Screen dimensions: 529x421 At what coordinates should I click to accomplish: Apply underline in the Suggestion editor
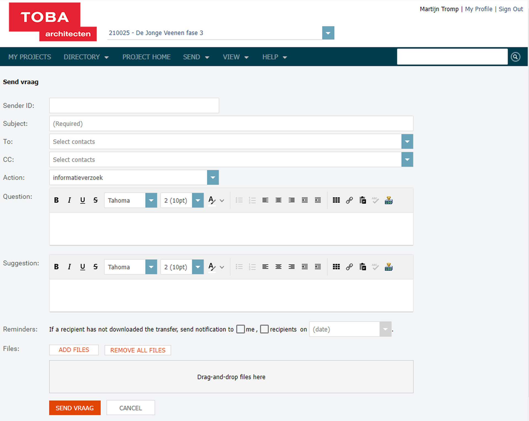[82, 267]
